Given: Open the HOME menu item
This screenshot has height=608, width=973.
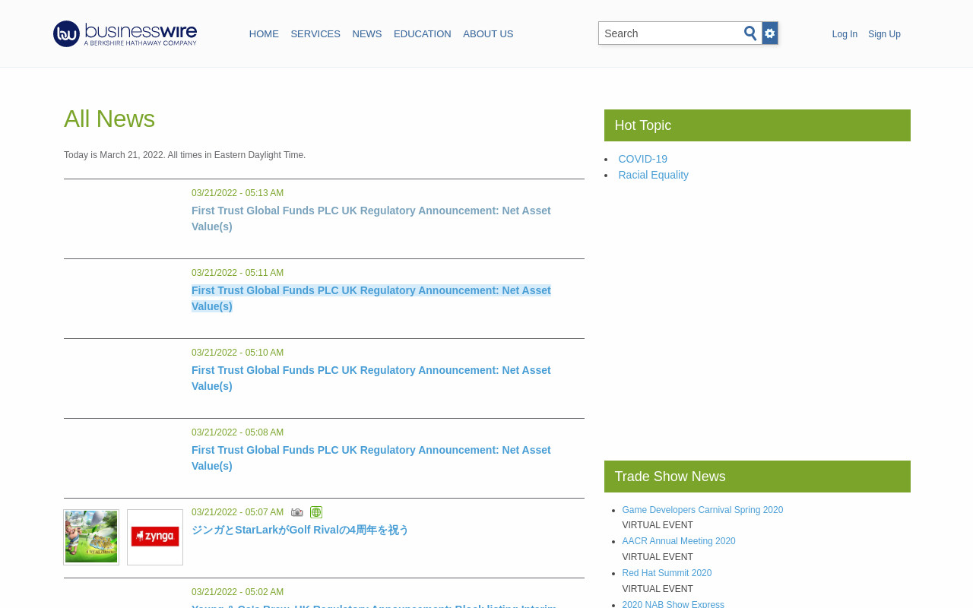Looking at the screenshot, I should 264,34.
